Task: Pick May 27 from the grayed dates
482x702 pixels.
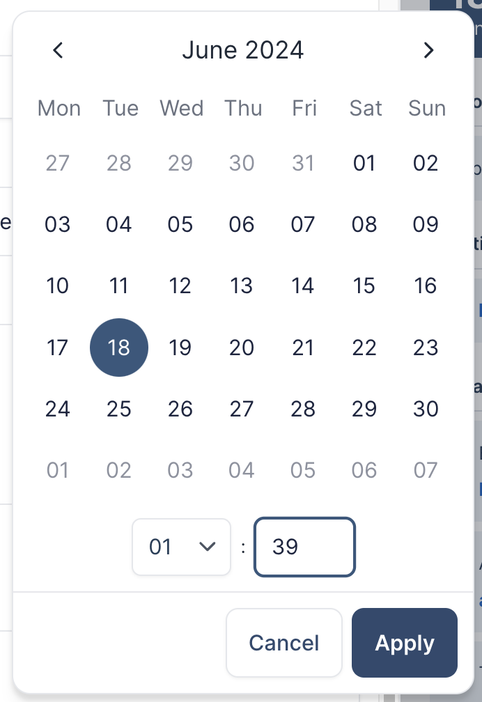Action: click(x=58, y=163)
